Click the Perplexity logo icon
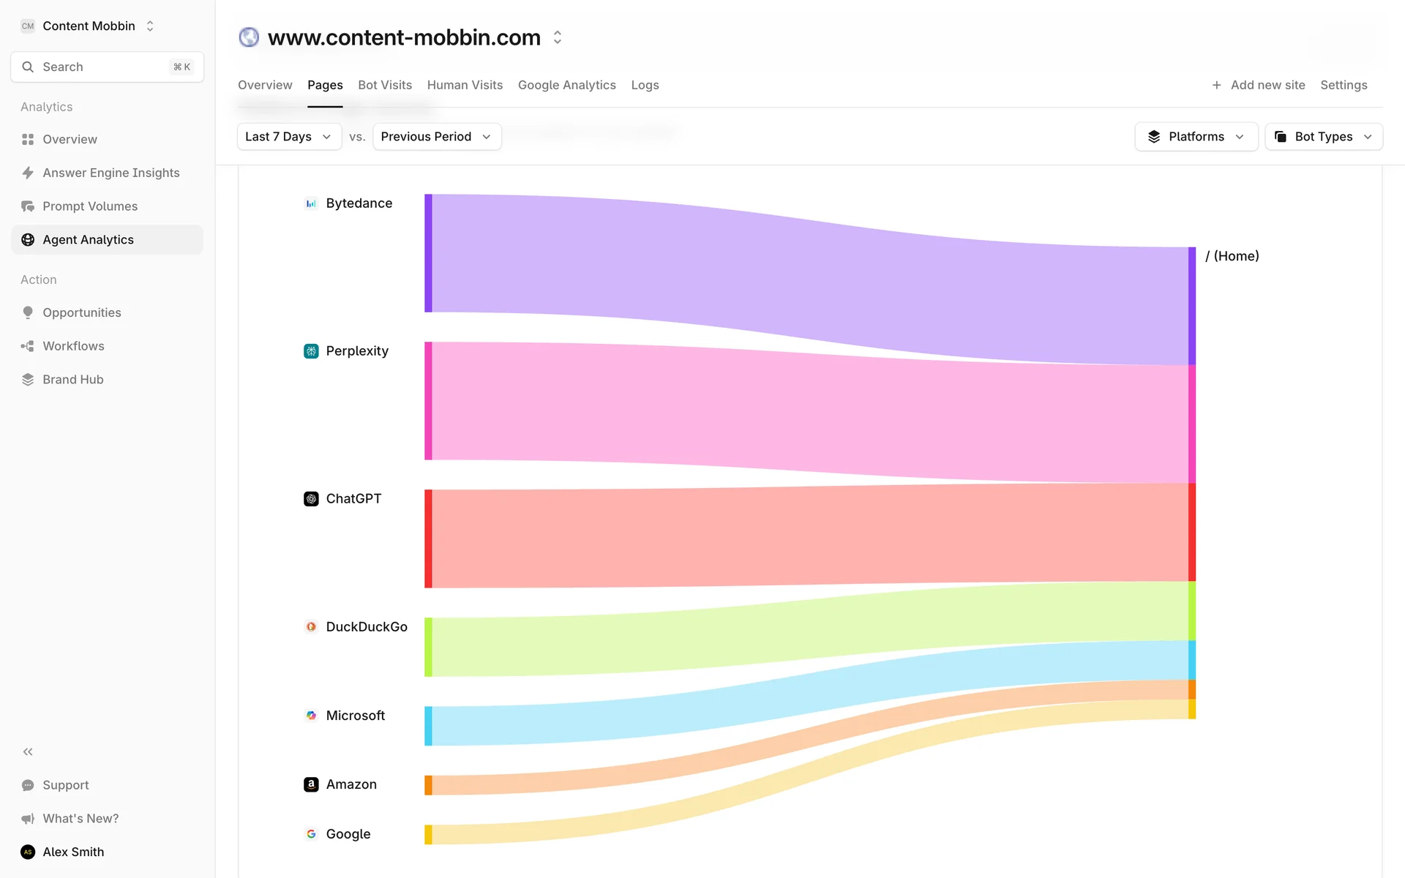This screenshot has height=878, width=1405. click(x=311, y=351)
